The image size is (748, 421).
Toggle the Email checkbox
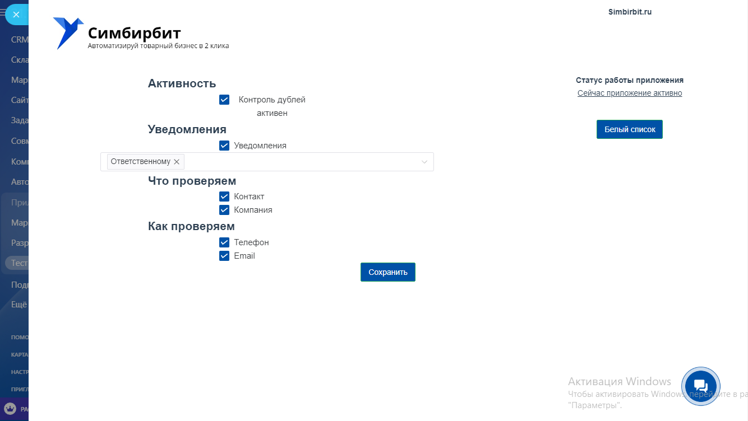pyautogui.click(x=224, y=256)
